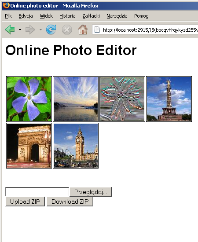Image resolution: width=198 pixels, height=242 pixels.
Task: Select the purple flower photo thumbnail
Action: tap(29, 99)
